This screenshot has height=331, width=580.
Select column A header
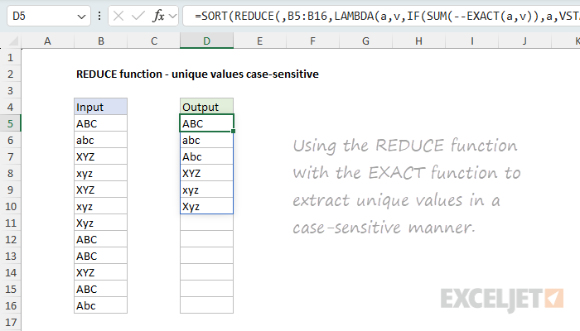[x=48, y=41]
